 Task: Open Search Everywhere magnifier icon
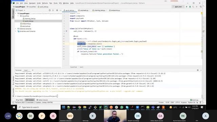[x=201, y=7]
